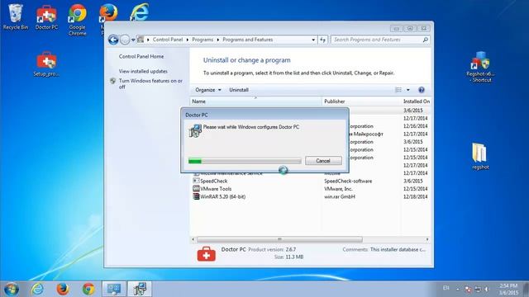Click the scrollbar right arrow

427,239
